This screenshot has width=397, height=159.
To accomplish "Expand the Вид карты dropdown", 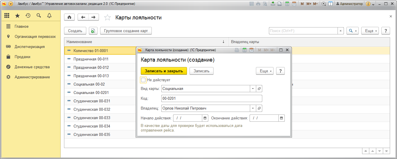I will [253, 89].
